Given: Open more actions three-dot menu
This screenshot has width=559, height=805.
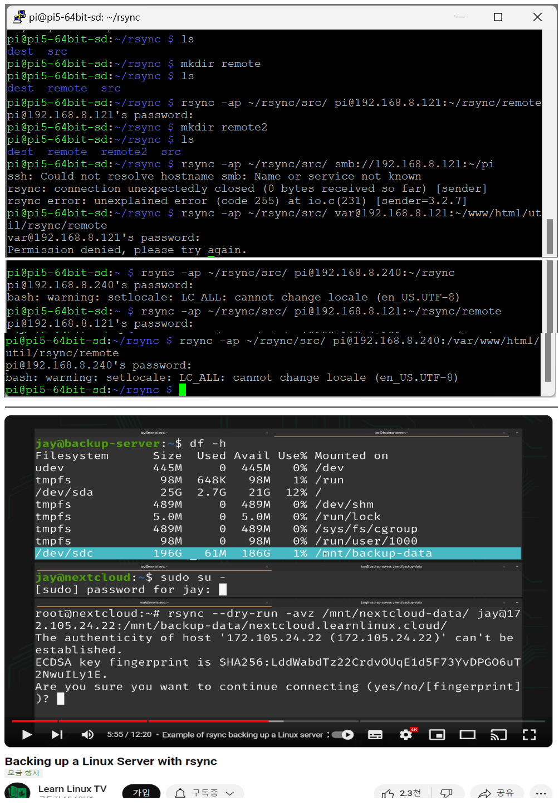Looking at the screenshot, I should pyautogui.click(x=541, y=793).
